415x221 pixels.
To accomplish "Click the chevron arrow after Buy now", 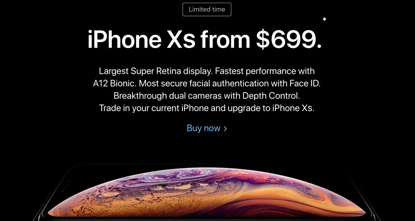I will click(x=225, y=129).
